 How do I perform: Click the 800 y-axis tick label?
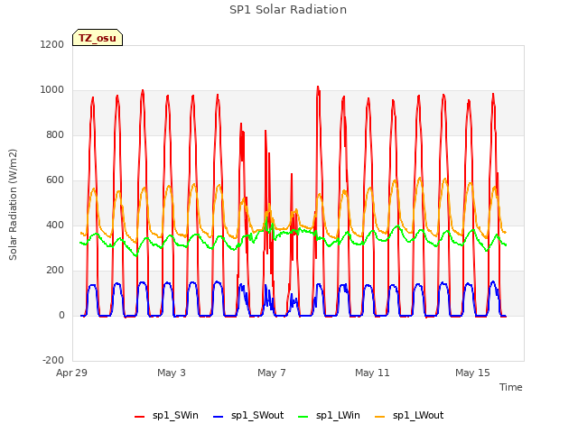click(x=55, y=134)
